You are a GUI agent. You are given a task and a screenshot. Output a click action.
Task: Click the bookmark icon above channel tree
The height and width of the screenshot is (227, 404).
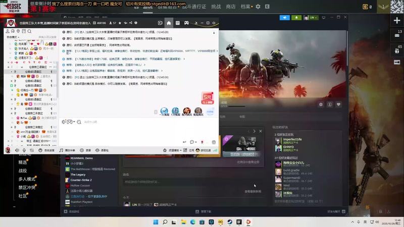[x=24, y=31]
